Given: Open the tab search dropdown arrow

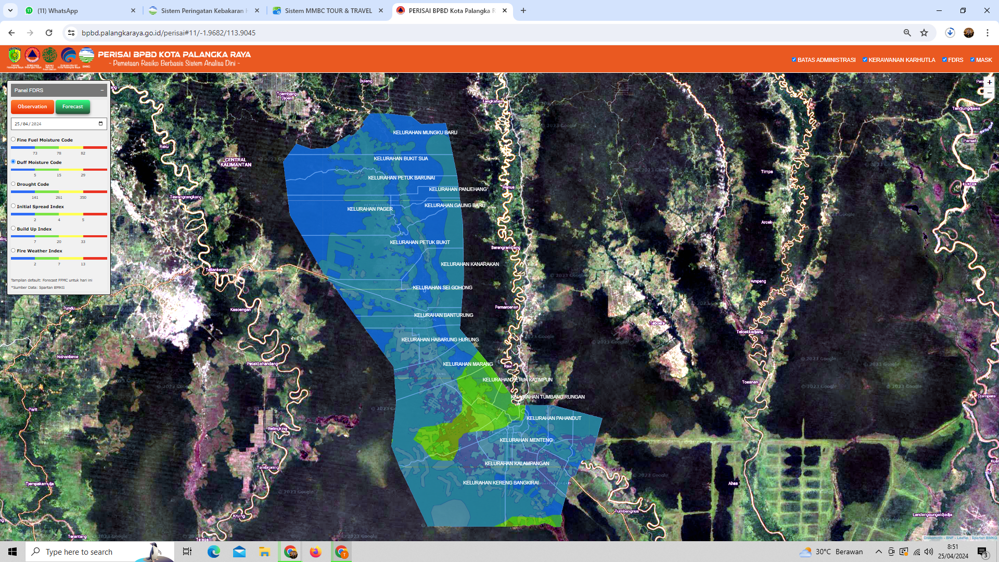Looking at the screenshot, I should 10,10.
